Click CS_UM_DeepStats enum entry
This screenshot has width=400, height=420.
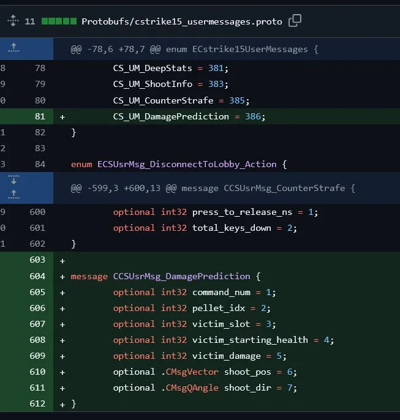coord(153,68)
